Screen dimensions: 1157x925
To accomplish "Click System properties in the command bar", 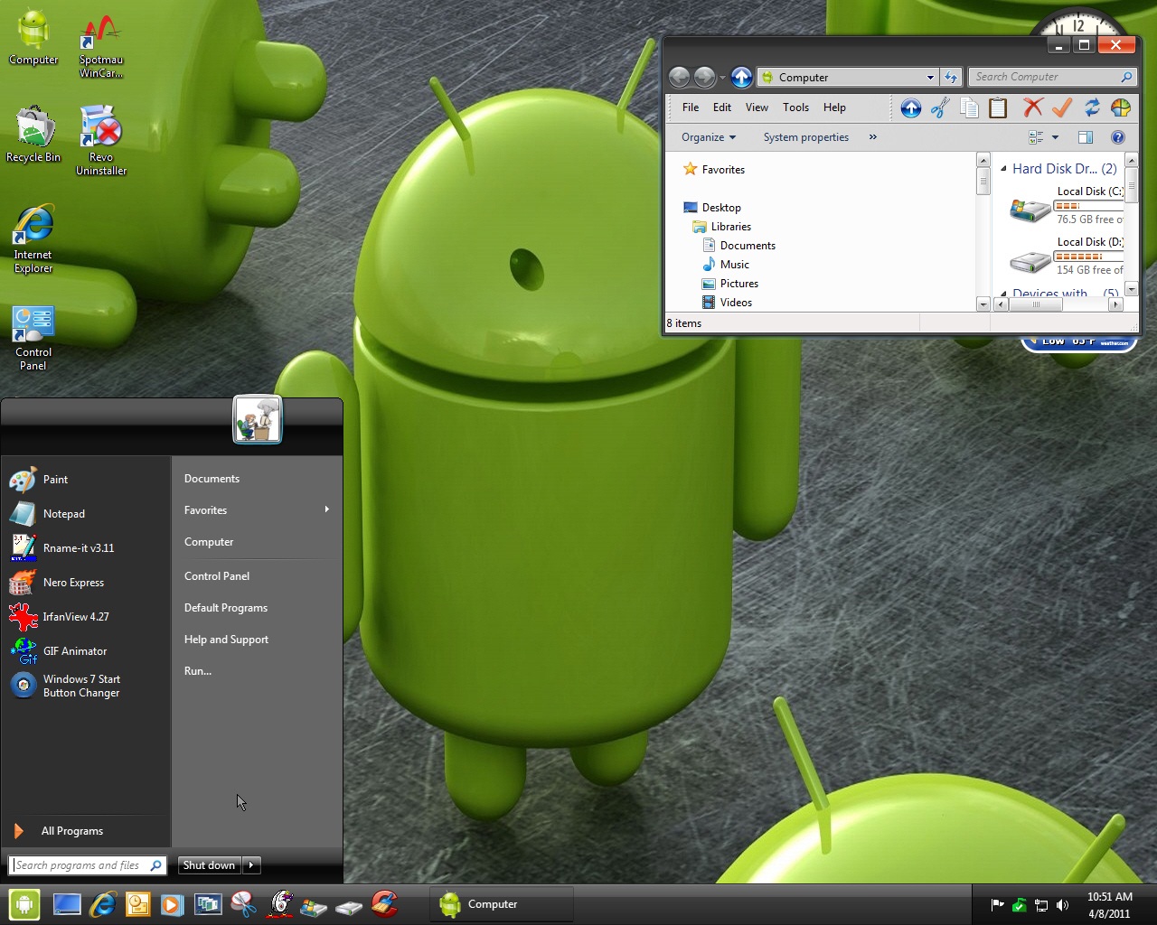I will 805,137.
